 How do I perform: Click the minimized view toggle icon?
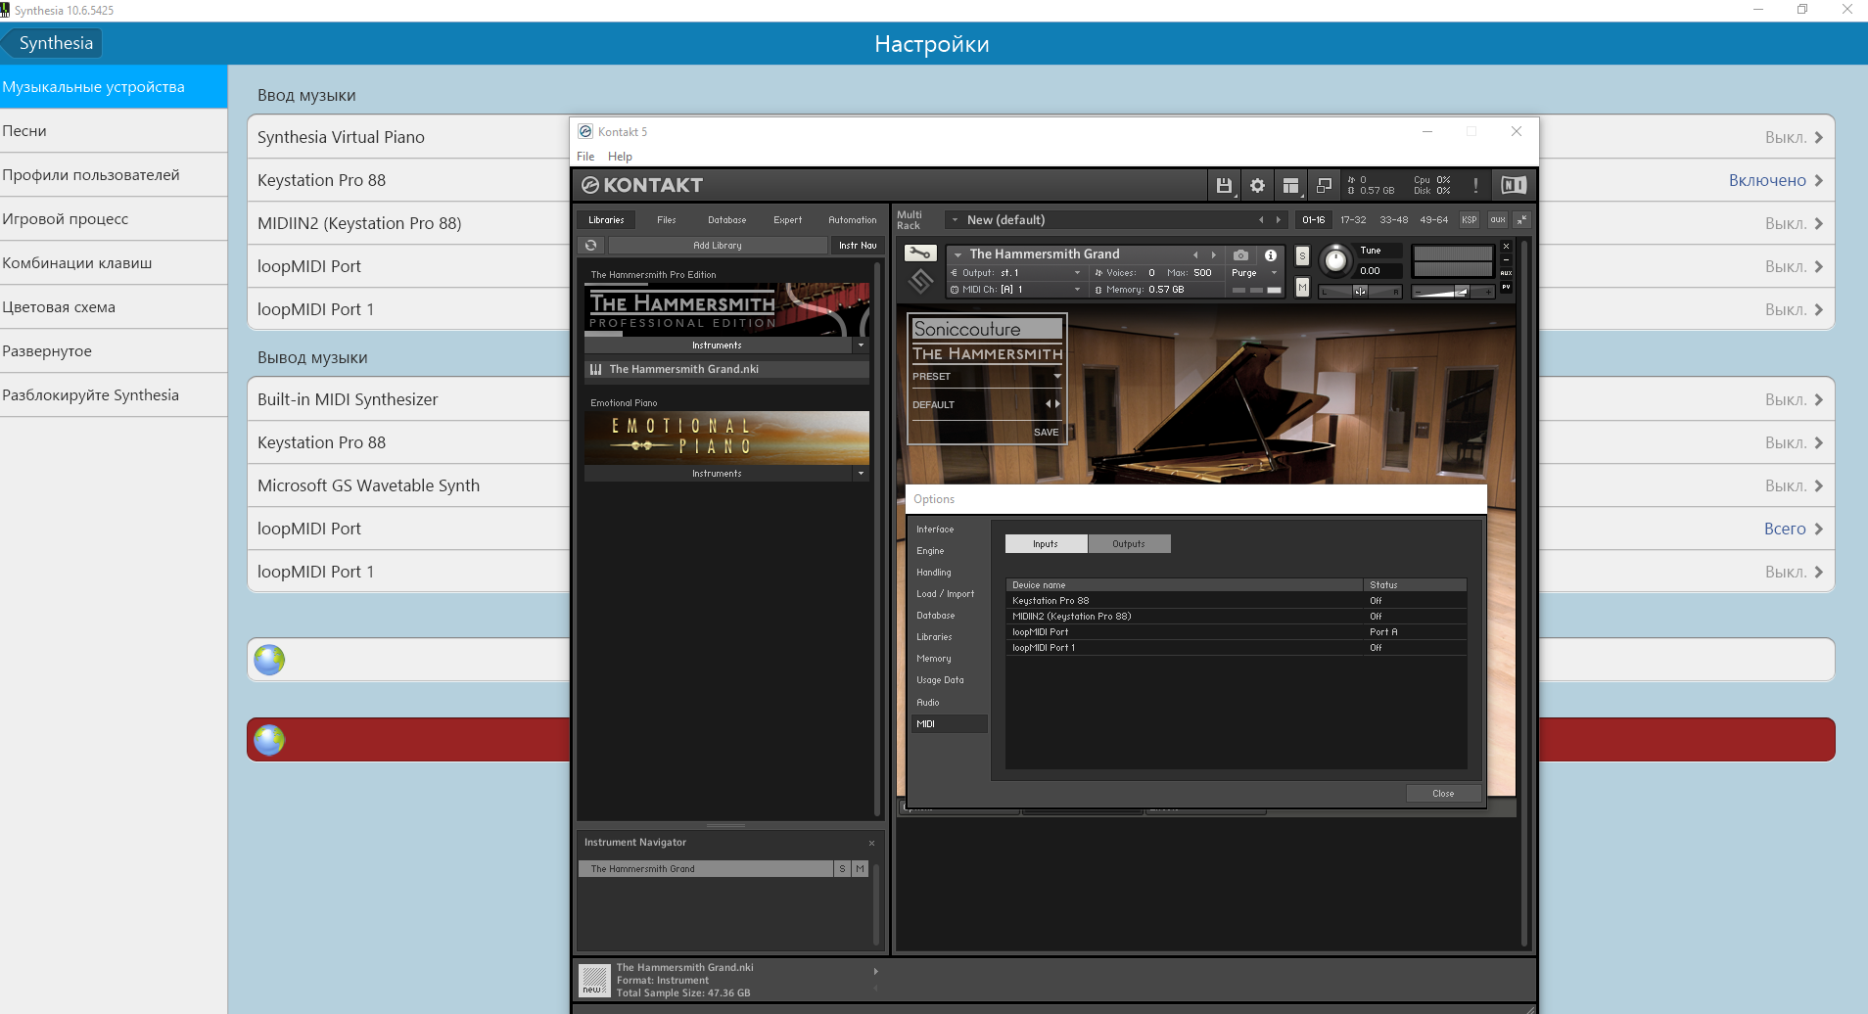1324,185
